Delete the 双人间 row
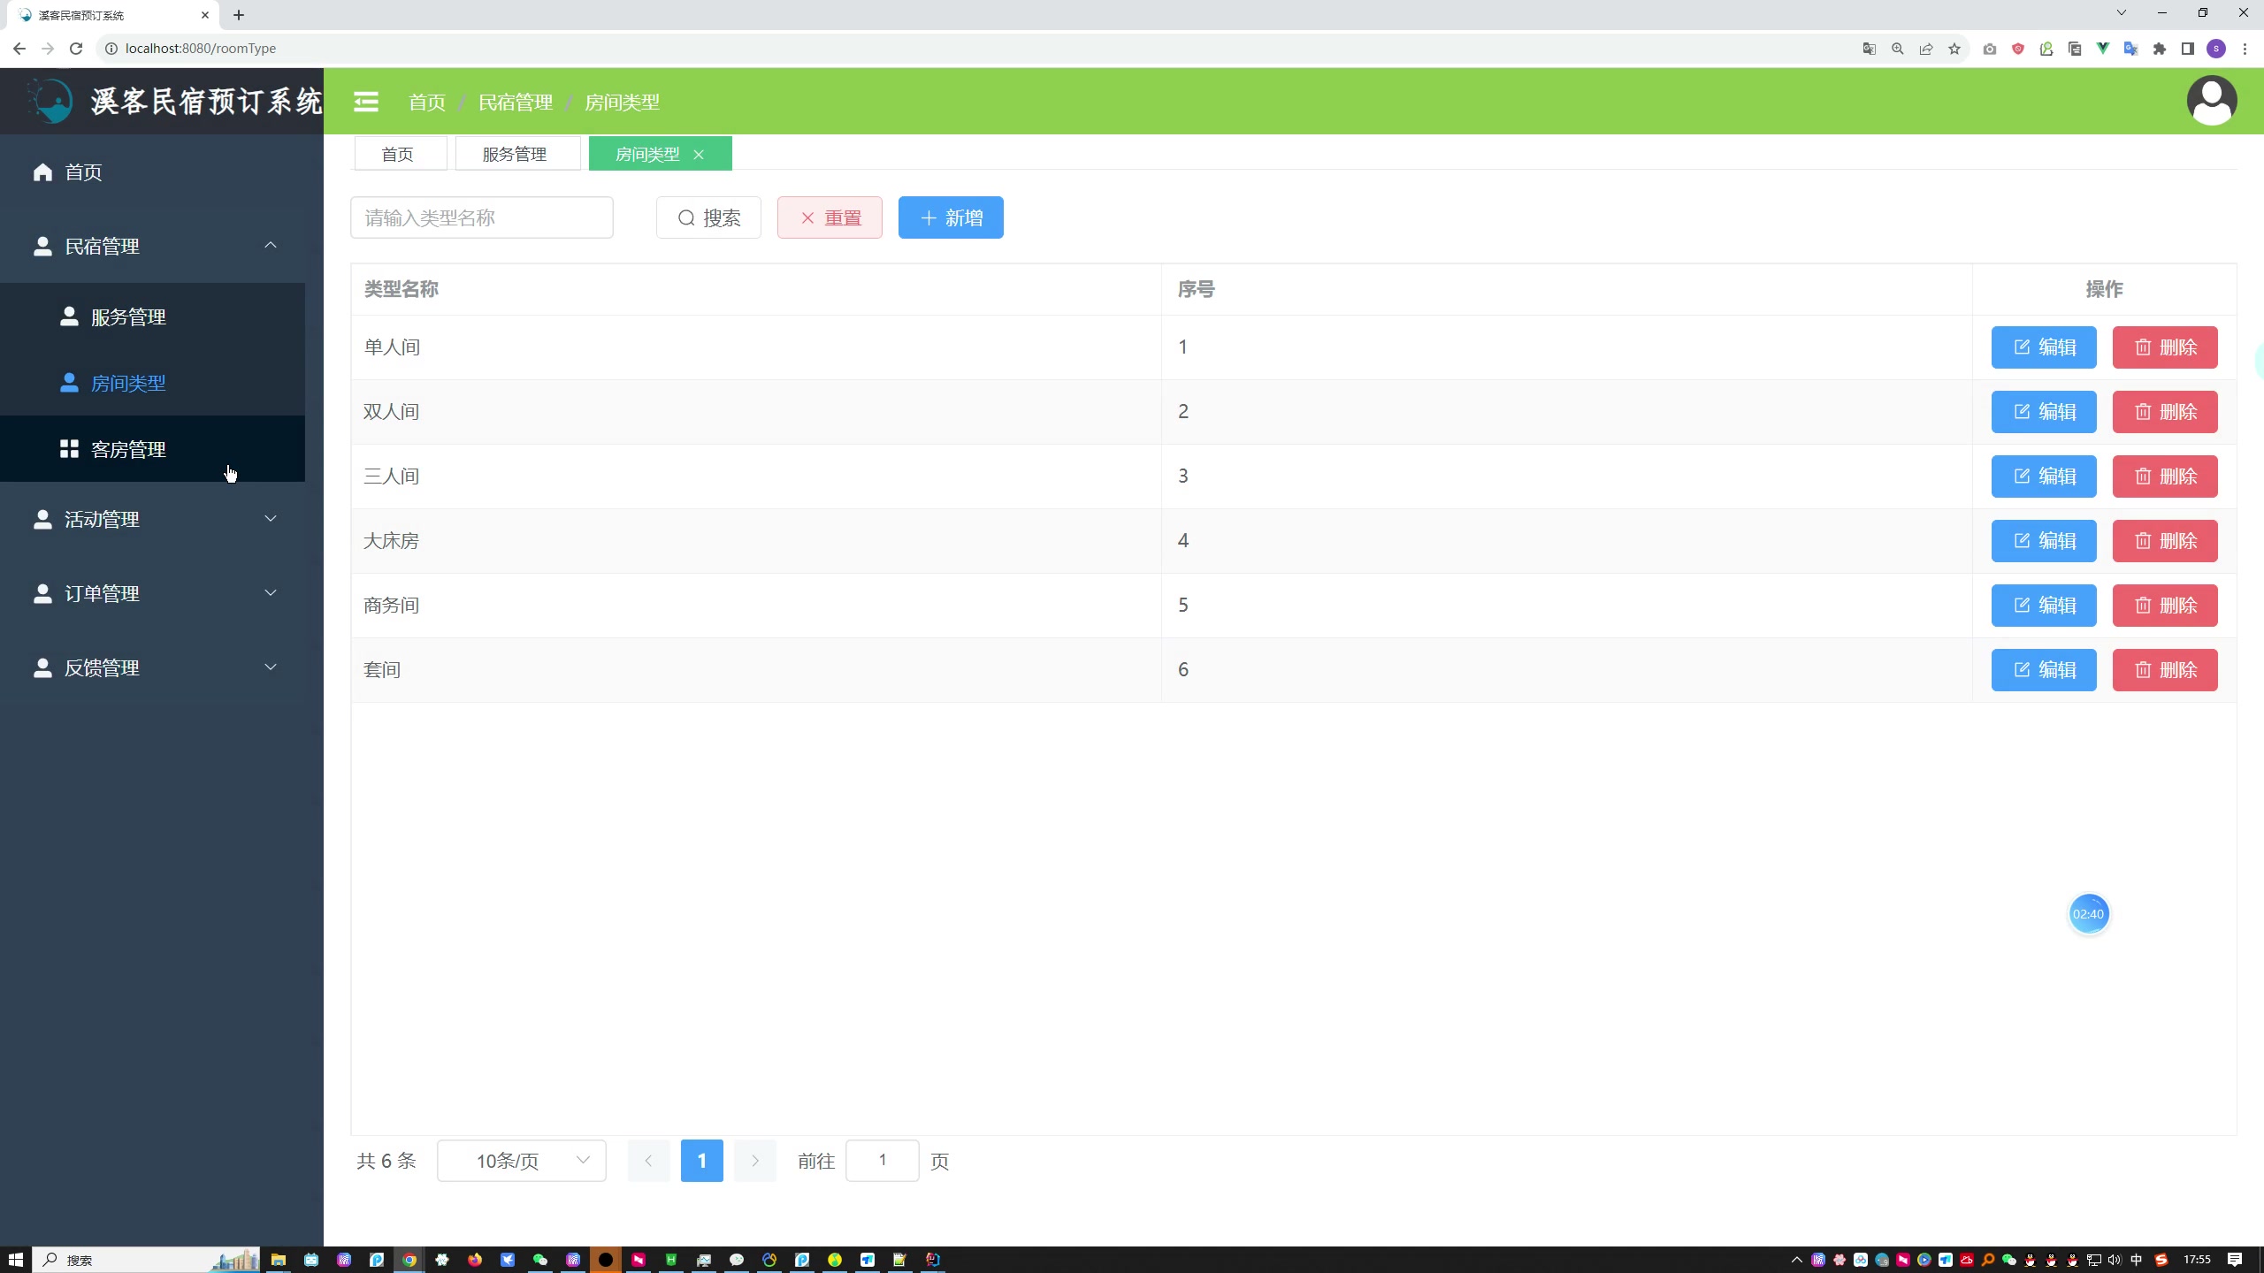This screenshot has width=2264, height=1273. point(2165,412)
